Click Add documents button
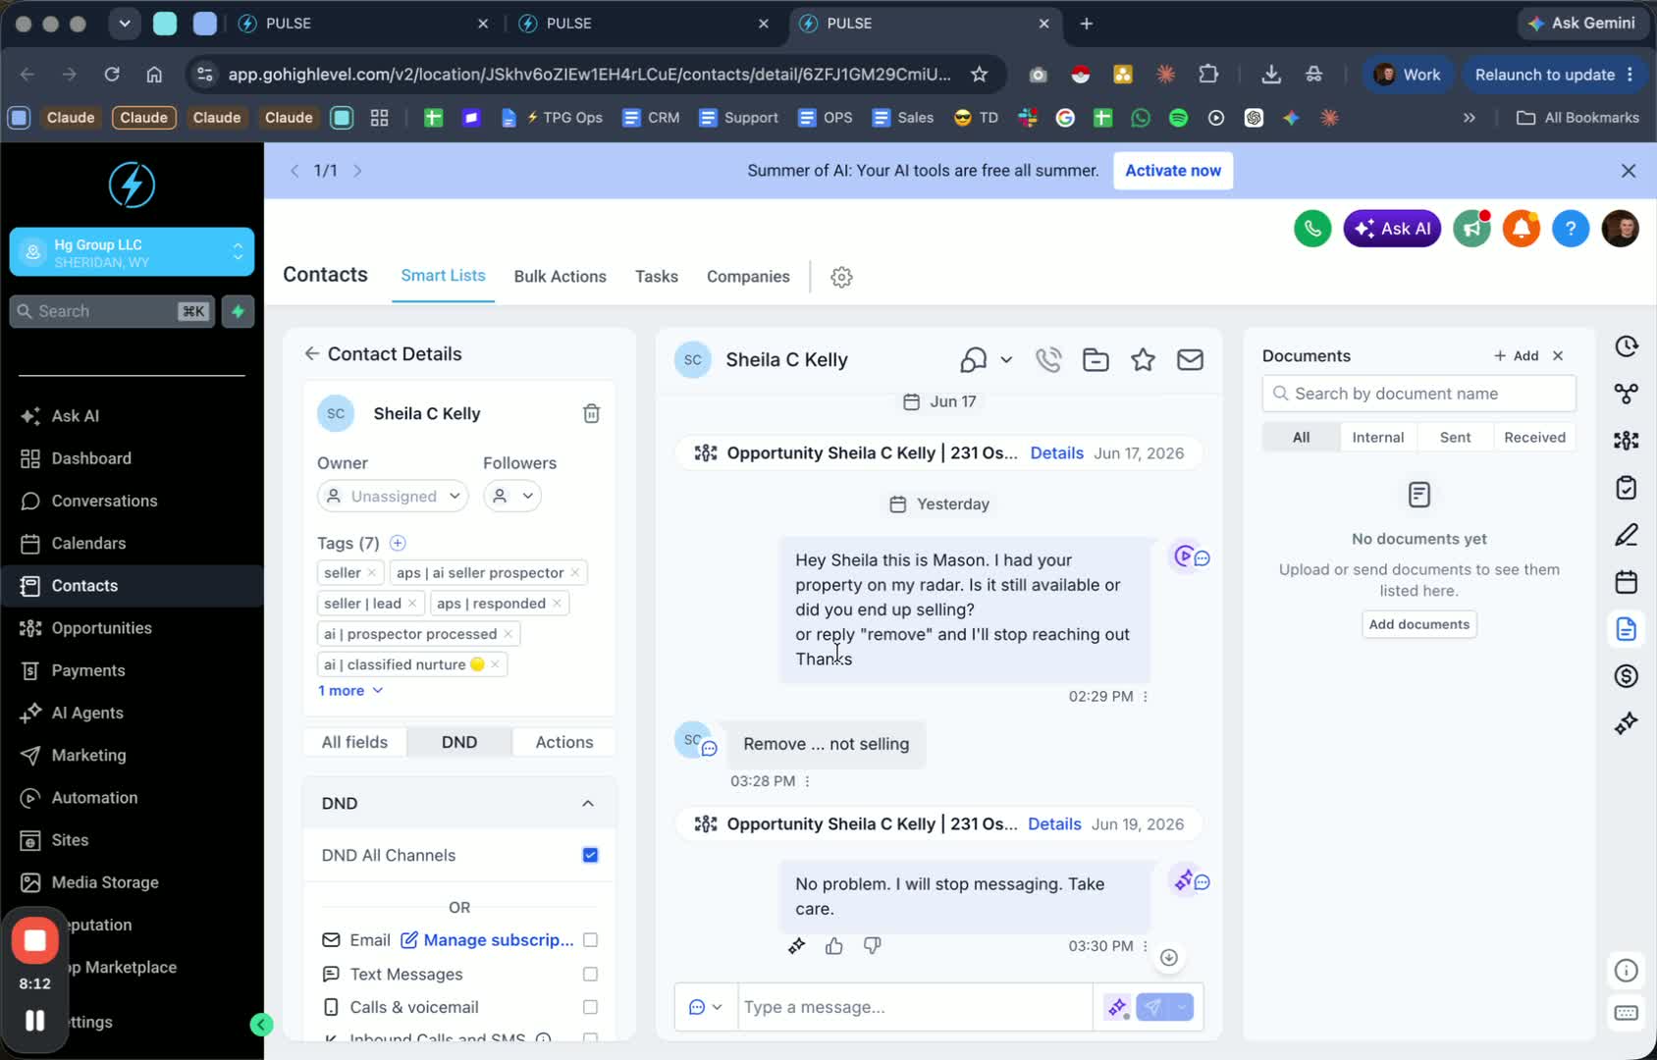1657x1060 pixels. pos(1419,624)
